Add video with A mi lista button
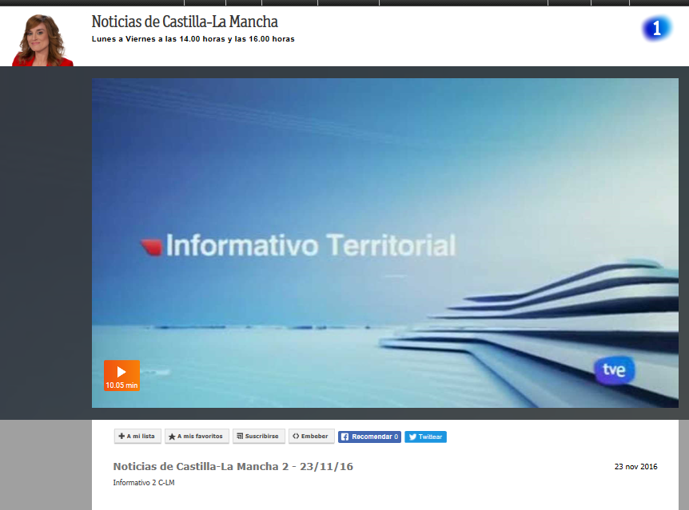The image size is (689, 510). 137,437
